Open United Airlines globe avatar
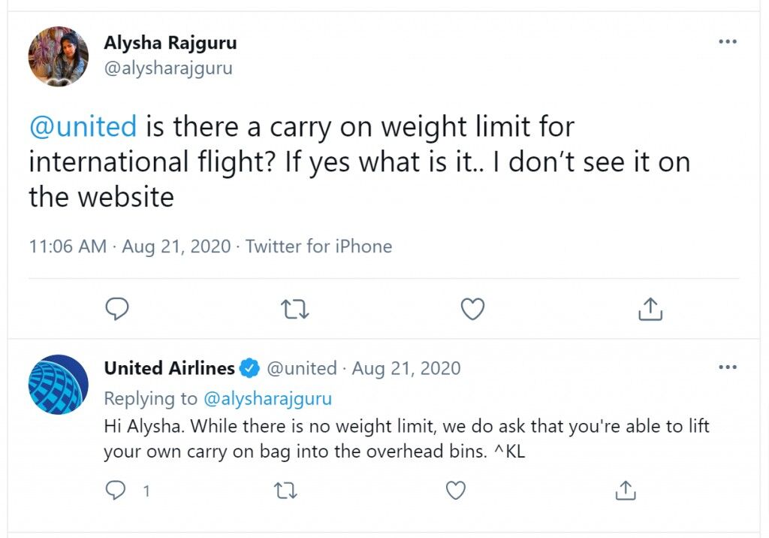769x538 pixels. [x=59, y=385]
